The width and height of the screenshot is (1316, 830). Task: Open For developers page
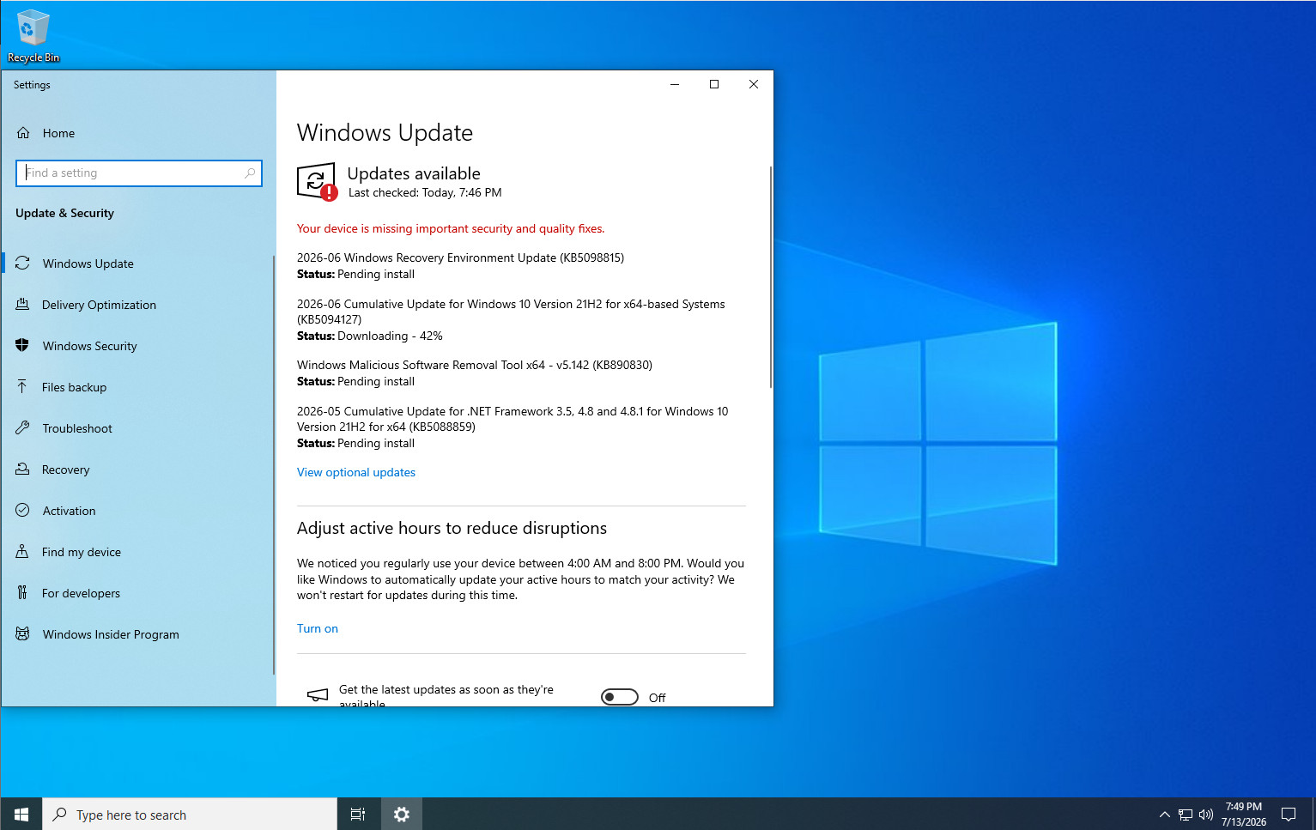point(137,593)
